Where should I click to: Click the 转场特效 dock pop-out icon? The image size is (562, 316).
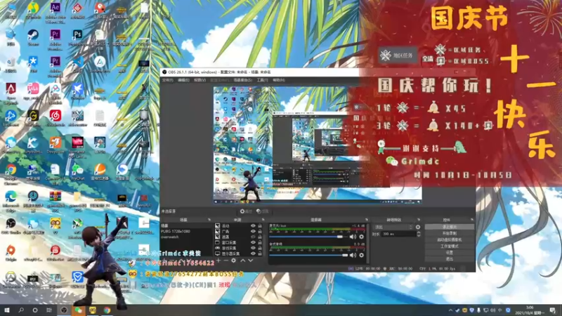(x=419, y=220)
